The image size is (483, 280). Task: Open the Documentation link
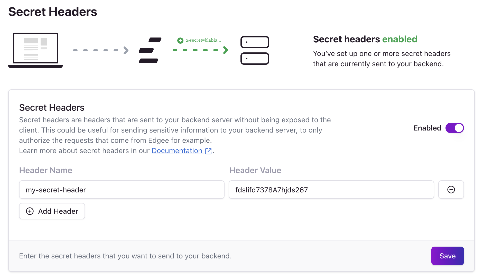(177, 151)
